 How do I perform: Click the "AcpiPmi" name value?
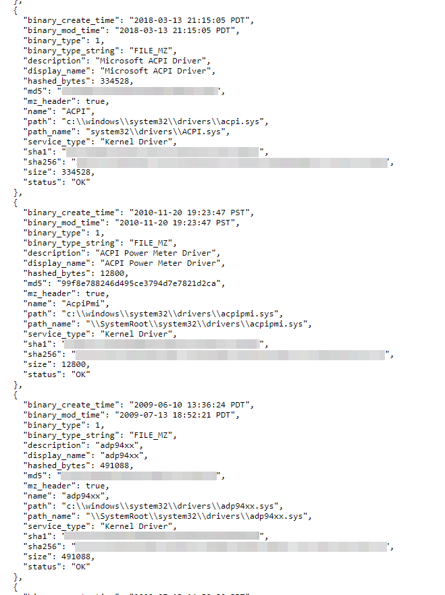83,304
